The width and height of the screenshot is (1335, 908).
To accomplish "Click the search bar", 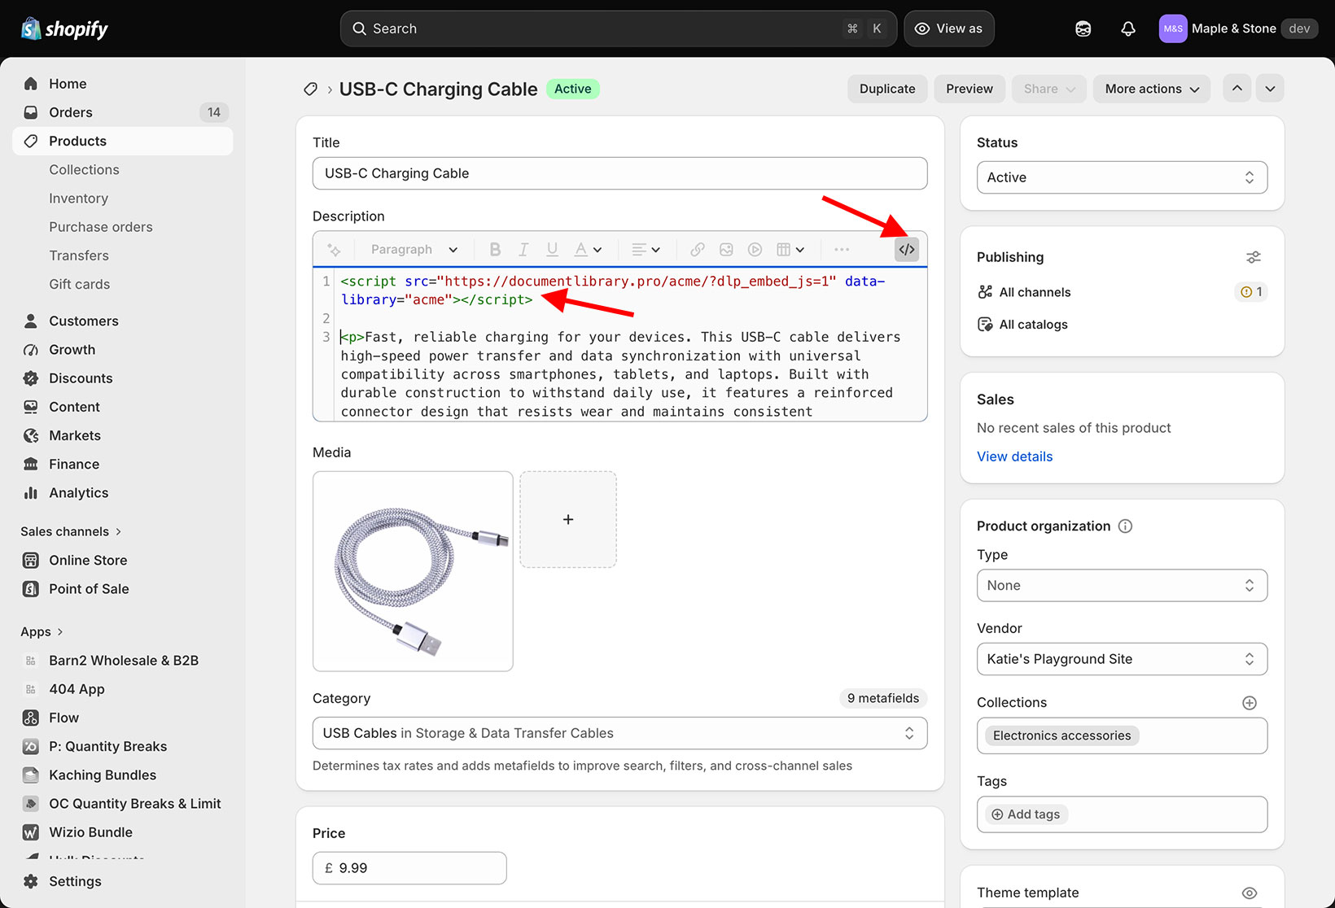I will (x=619, y=28).
